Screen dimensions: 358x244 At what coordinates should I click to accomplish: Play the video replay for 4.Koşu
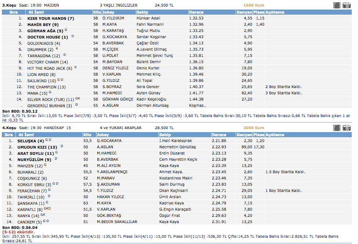(x=337, y=128)
